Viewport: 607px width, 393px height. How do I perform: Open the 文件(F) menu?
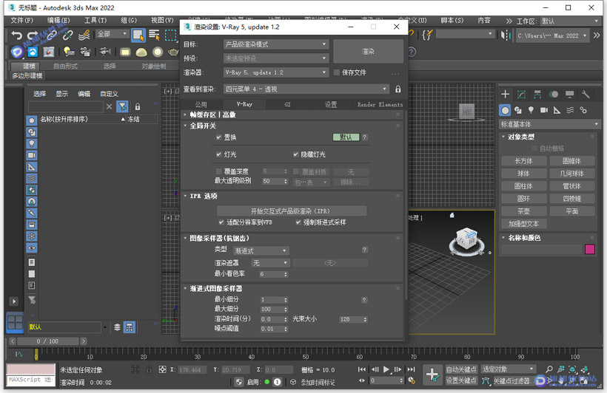pyautogui.click(x=21, y=20)
